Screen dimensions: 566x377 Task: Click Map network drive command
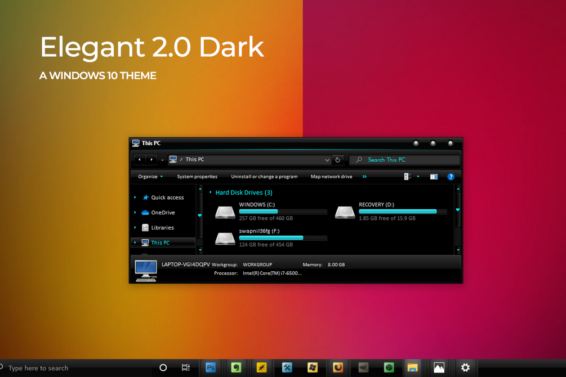tap(331, 177)
